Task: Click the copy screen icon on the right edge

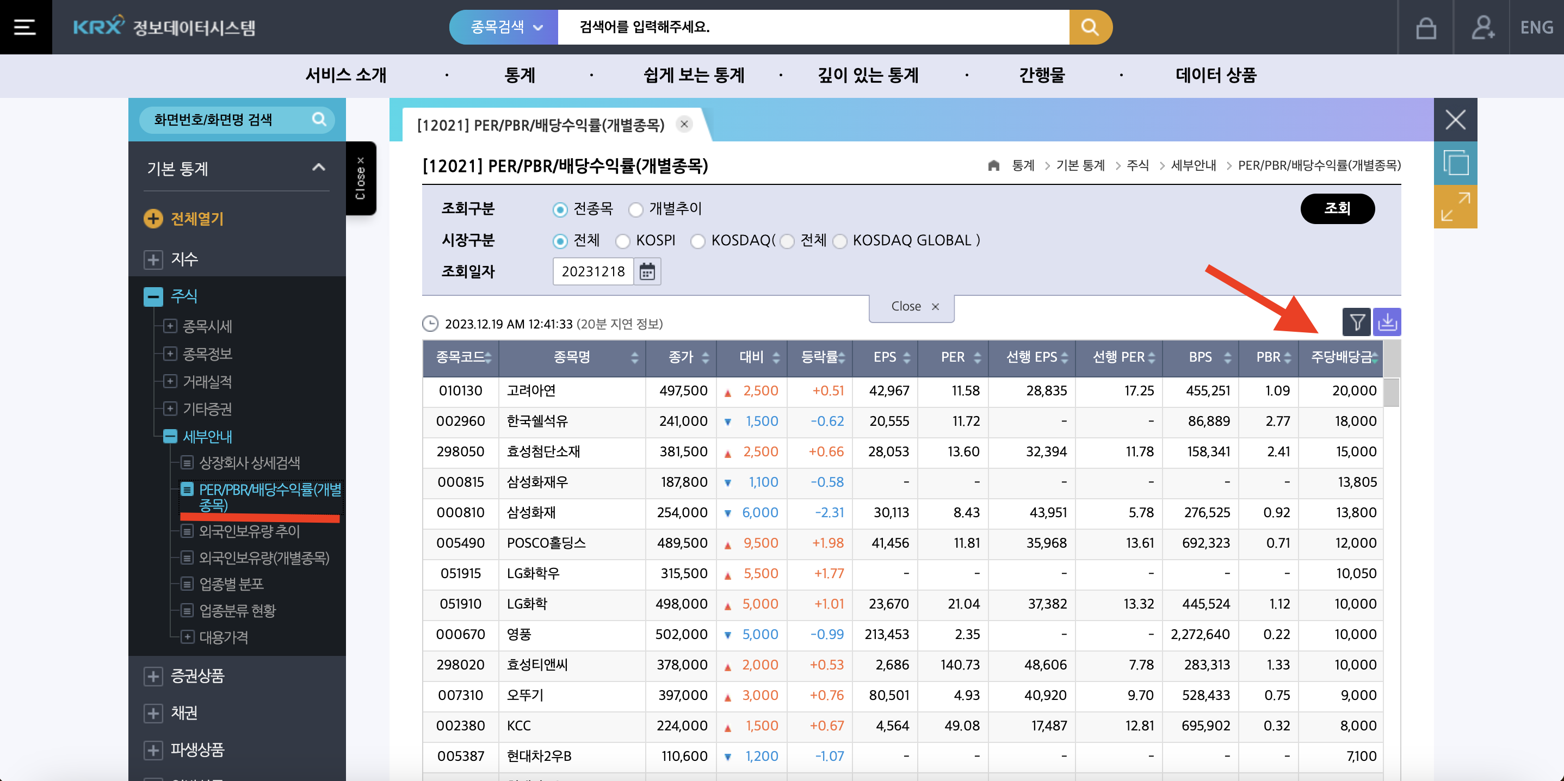Action: tap(1455, 163)
